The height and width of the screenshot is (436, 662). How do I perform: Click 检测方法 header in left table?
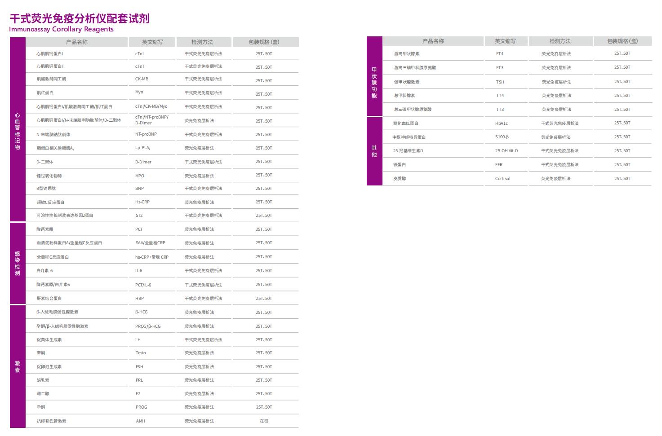tap(202, 42)
